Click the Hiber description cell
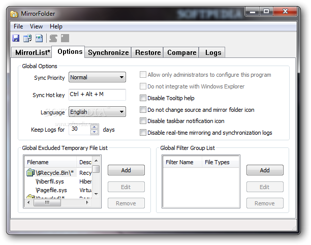311x245 pixels. tap(85, 181)
